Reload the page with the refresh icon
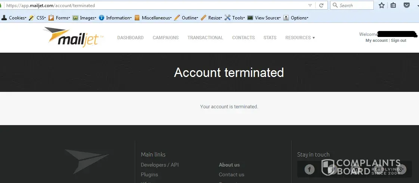Viewport: 419px width, 183px height. tap(321, 6)
